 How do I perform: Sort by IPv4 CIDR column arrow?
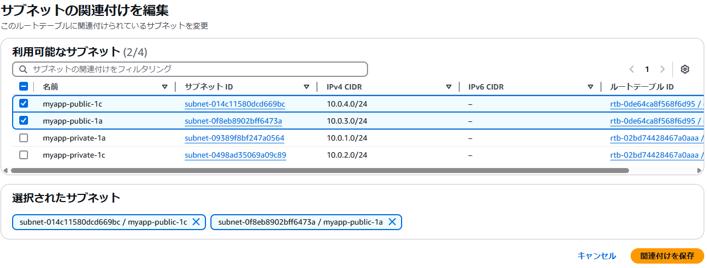[449, 87]
